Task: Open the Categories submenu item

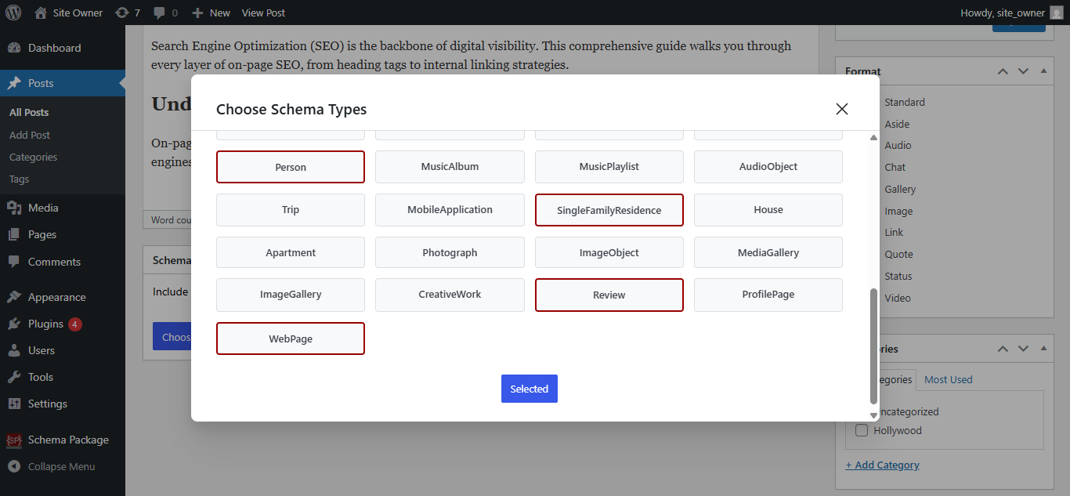Action: tap(33, 157)
